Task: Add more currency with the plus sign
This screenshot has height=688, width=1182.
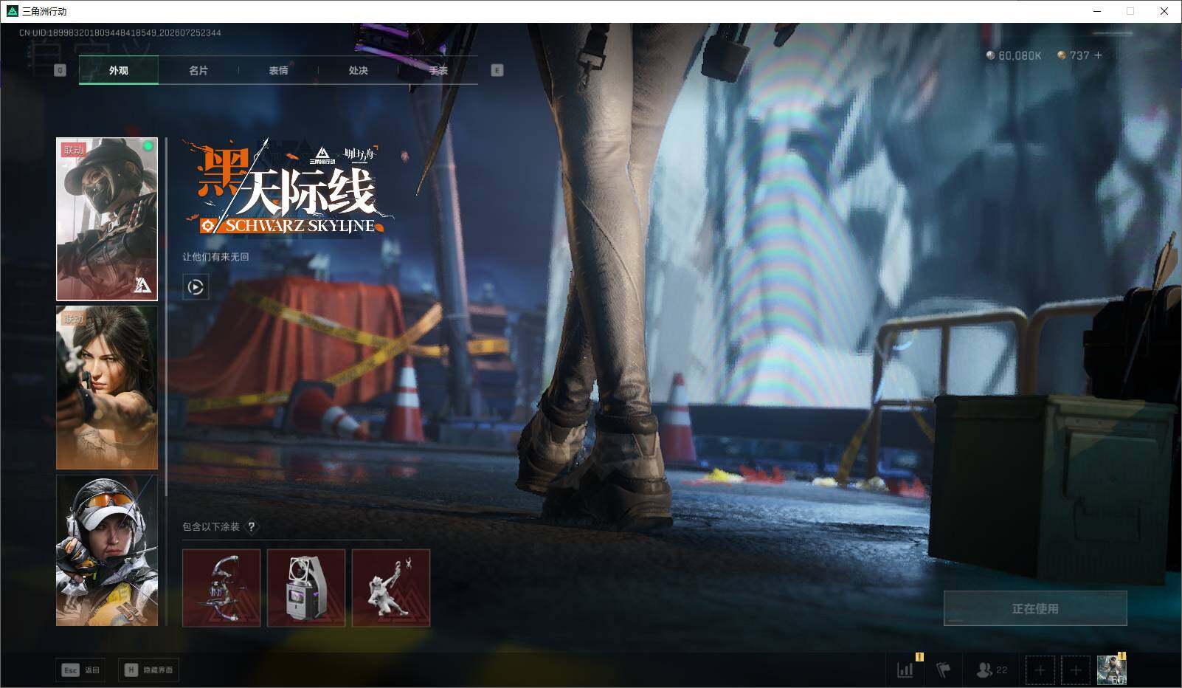Action: (1098, 55)
